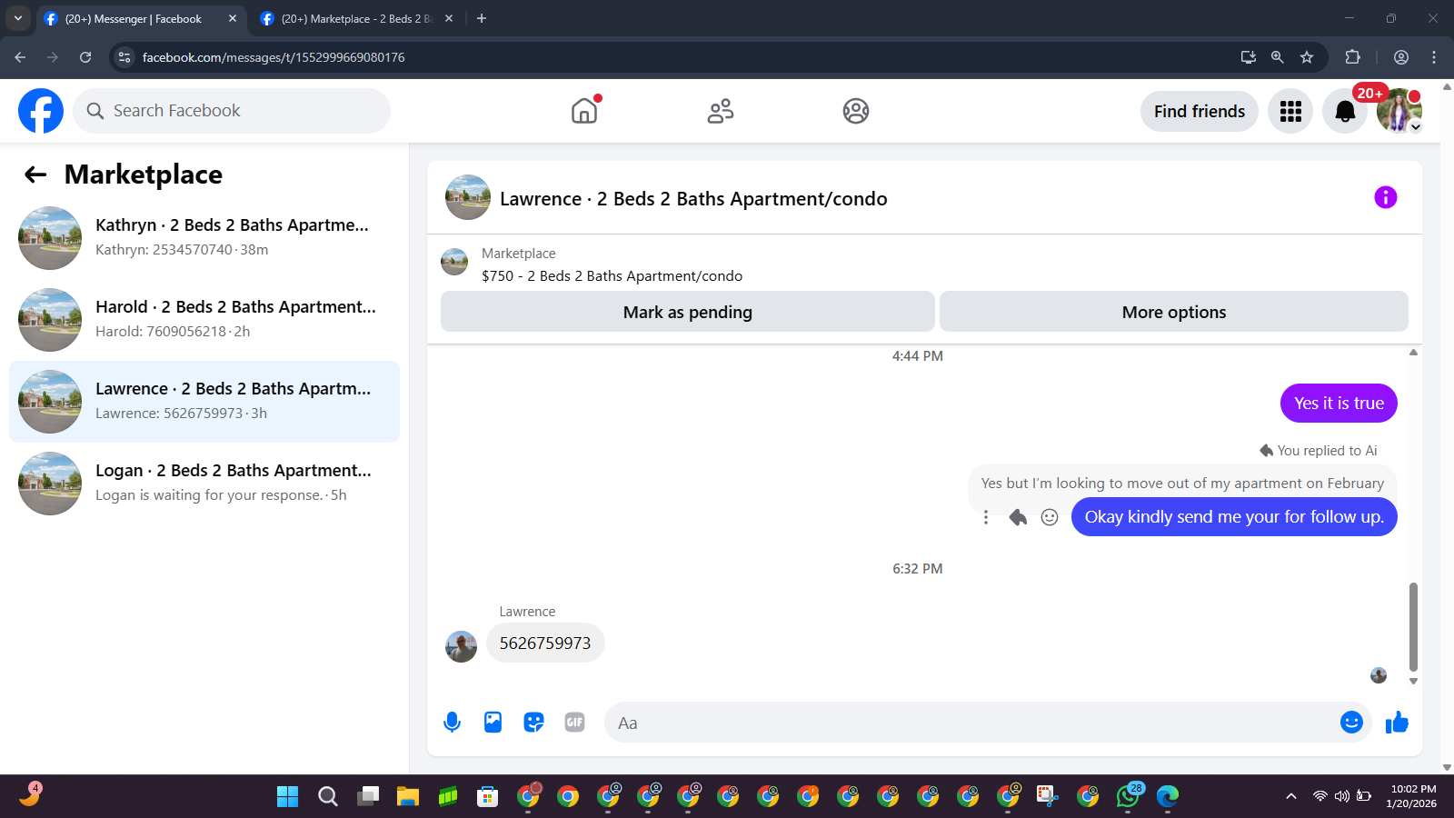The image size is (1454, 818).
Task: Open Logan's marketplace conversation
Action: [204, 484]
